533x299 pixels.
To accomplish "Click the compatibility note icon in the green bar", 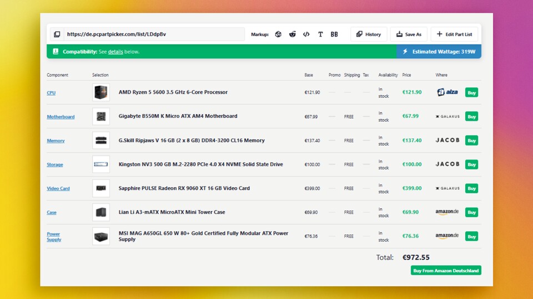I will point(56,51).
